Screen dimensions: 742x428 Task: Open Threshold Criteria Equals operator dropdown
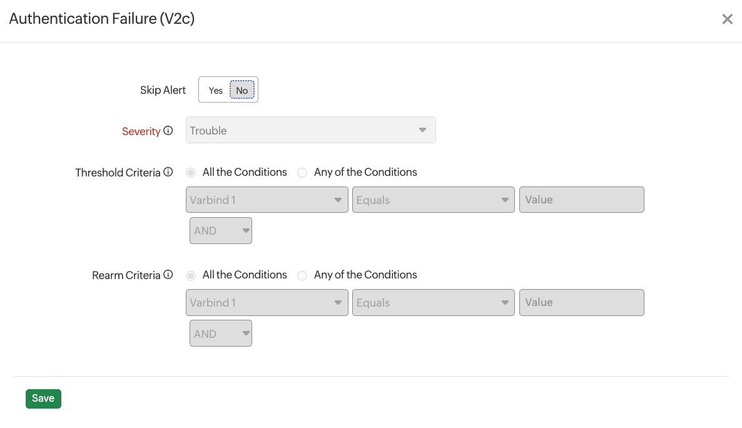[x=433, y=200]
